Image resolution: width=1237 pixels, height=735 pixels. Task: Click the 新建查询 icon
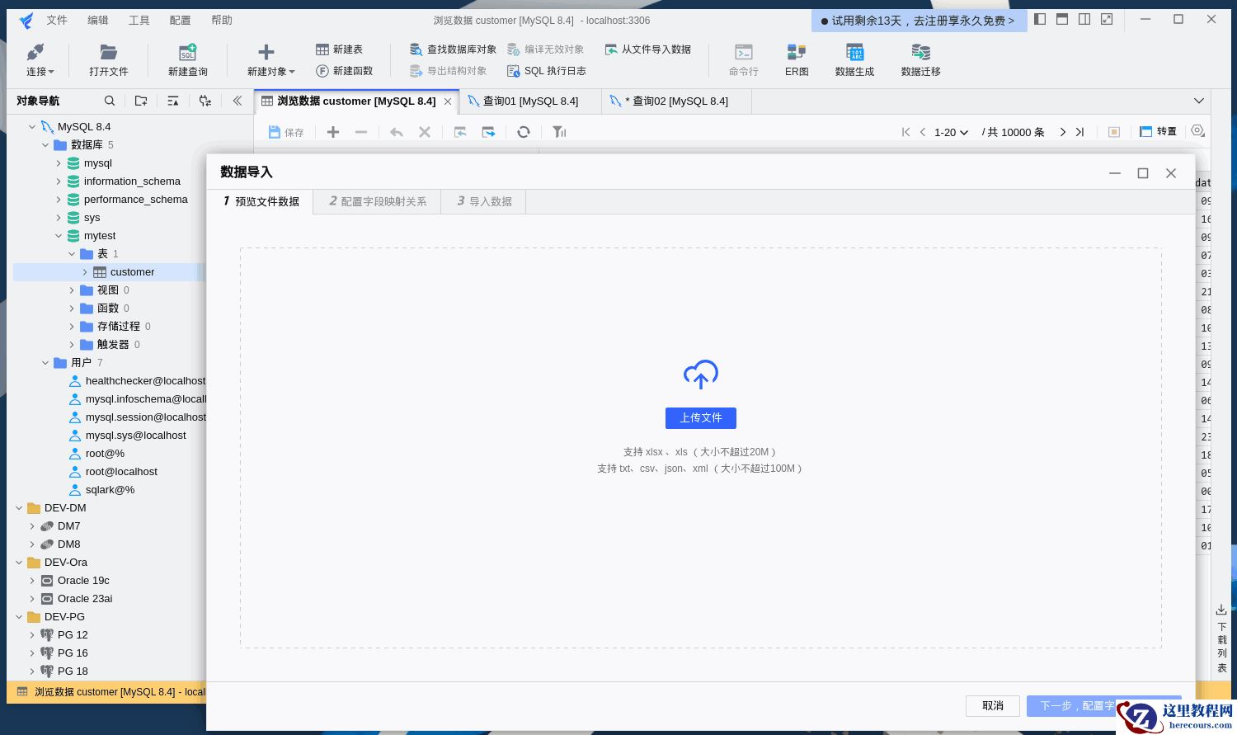click(187, 53)
